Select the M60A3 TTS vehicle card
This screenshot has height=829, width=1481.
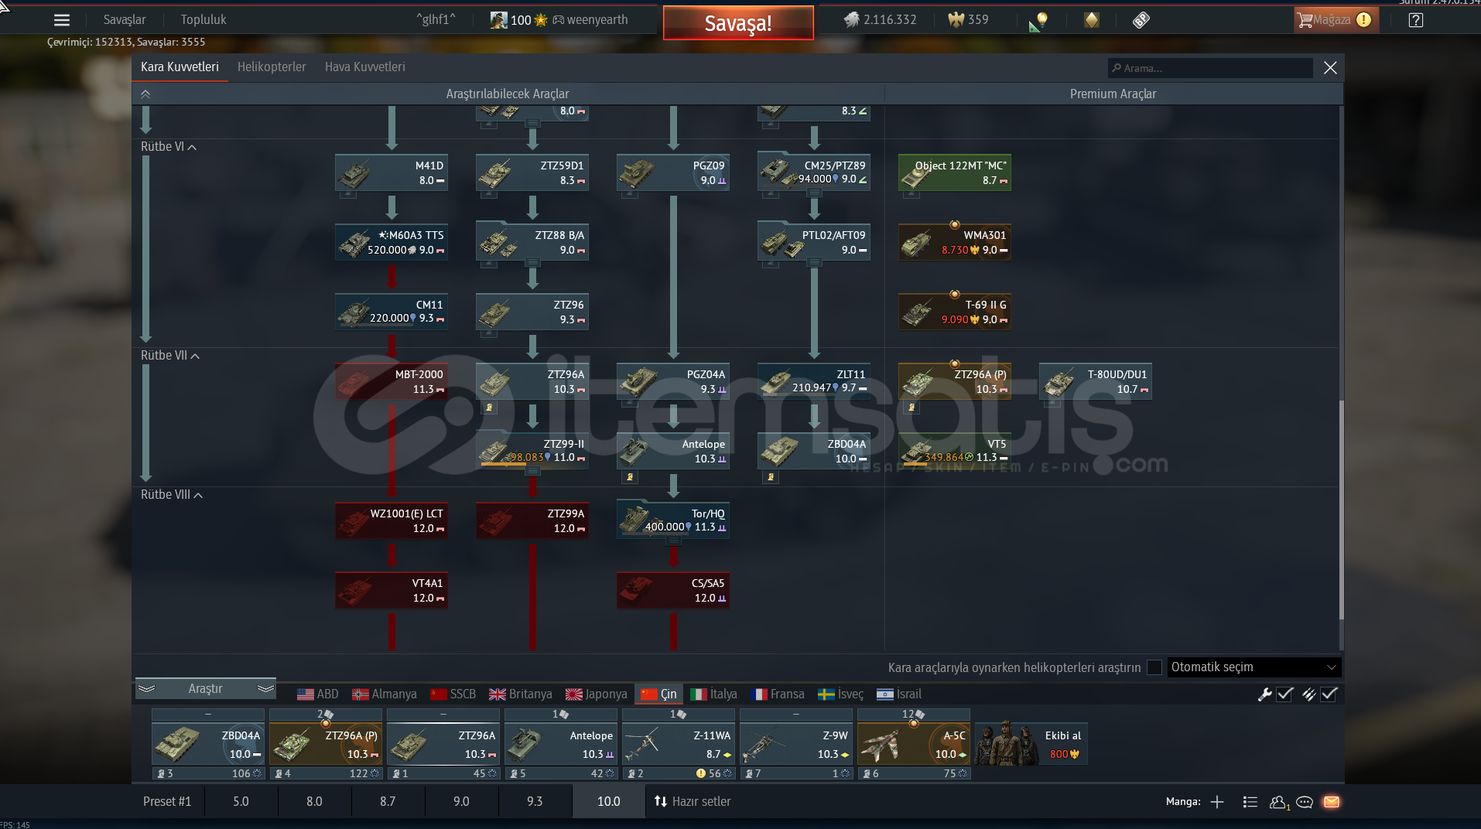click(x=392, y=242)
